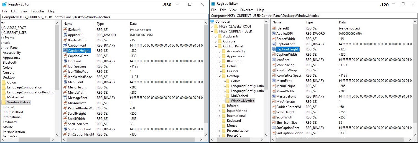Open File menu in right Registry Editor

(x=214, y=10)
